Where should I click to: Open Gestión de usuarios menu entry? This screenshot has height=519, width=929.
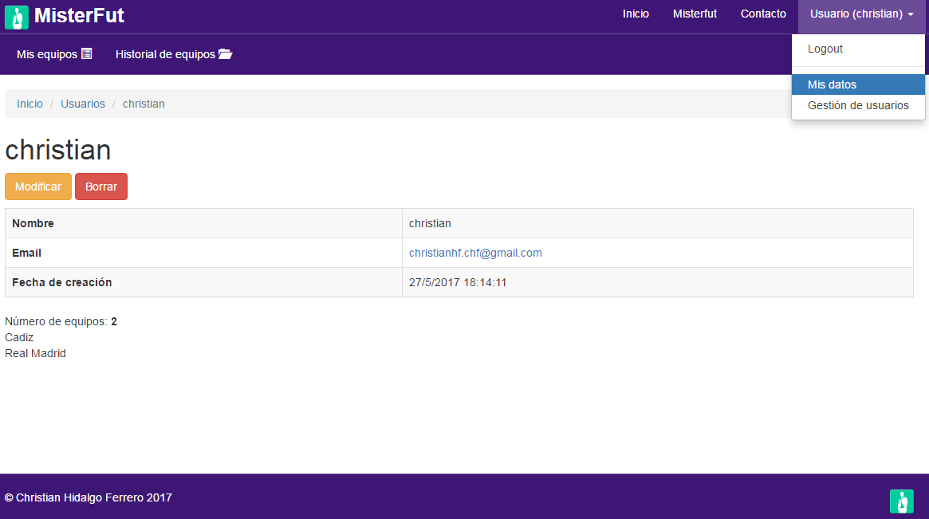pyautogui.click(x=858, y=105)
